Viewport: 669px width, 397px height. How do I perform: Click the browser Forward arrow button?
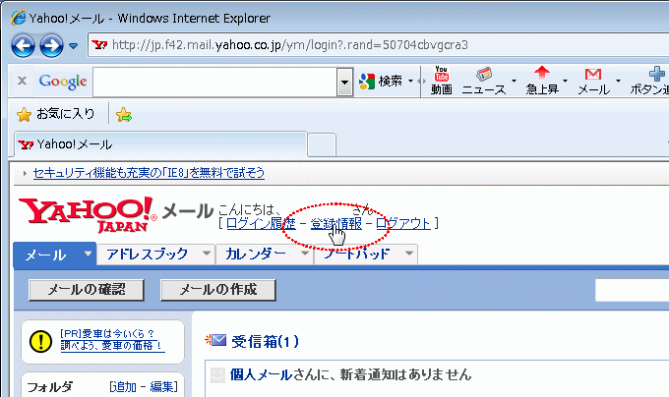tap(51, 45)
